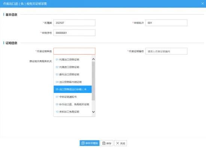Click the 保存 button
Screen dimensions: 206x148
coord(107,143)
